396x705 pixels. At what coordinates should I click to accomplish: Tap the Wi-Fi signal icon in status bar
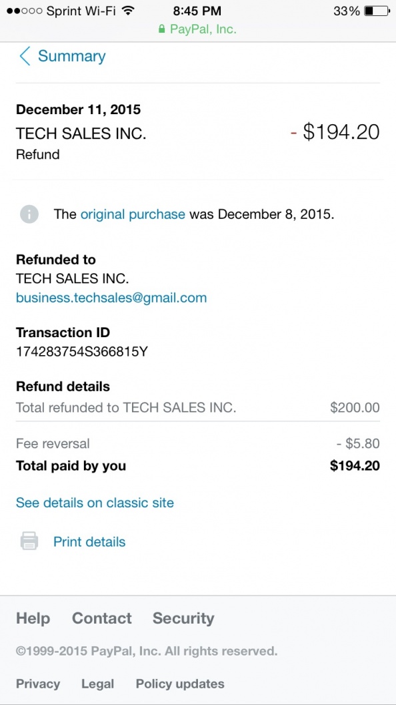click(129, 10)
